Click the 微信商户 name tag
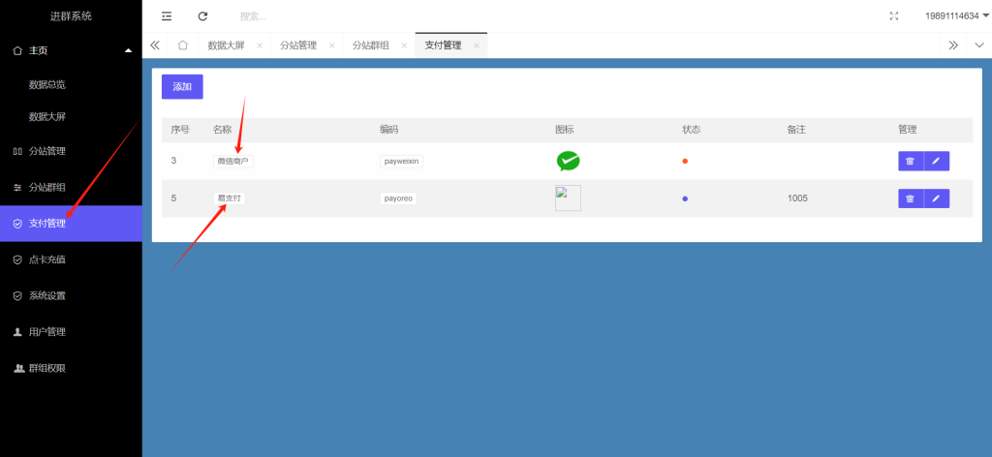The width and height of the screenshot is (992, 457). coord(233,161)
